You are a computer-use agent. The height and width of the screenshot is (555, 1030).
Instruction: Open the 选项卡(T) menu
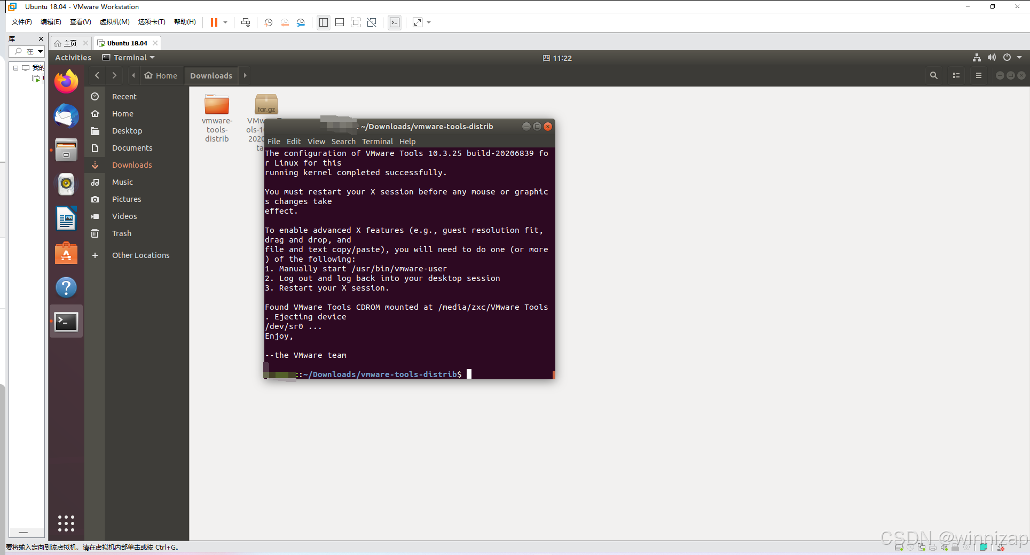pyautogui.click(x=152, y=22)
